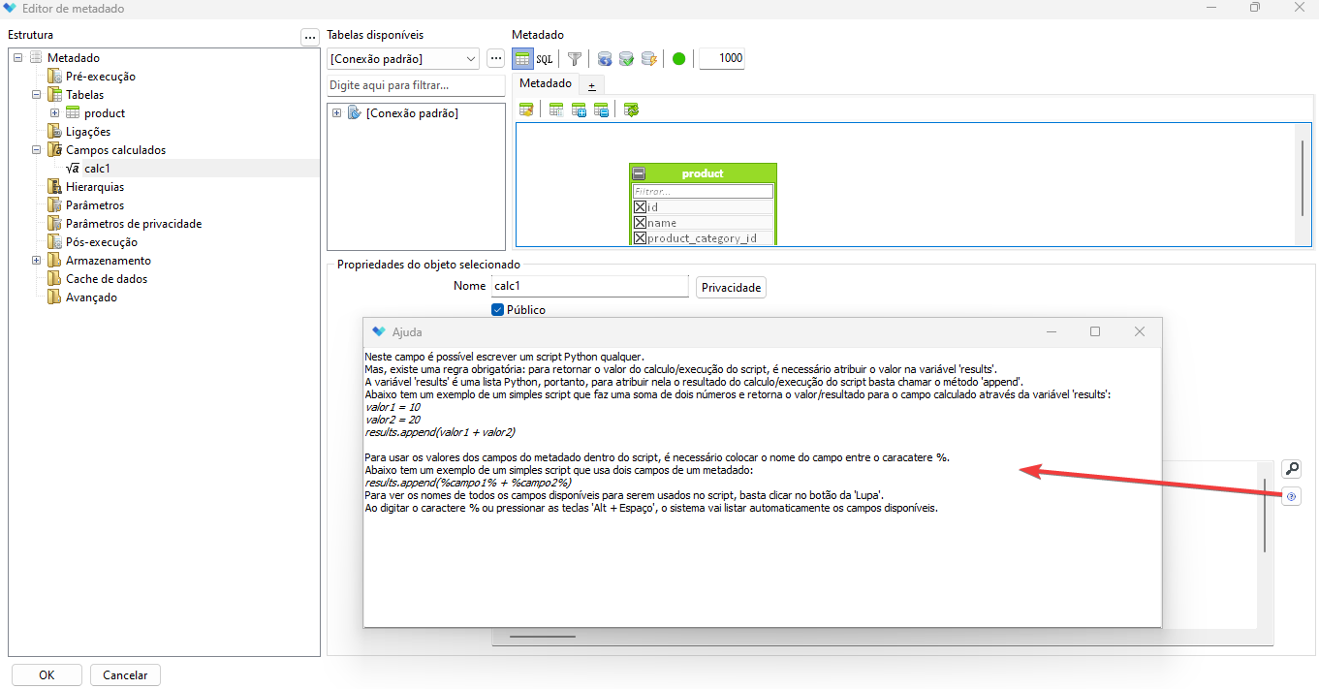This screenshot has width=1319, height=689.
Task: Click the table list icon in diagram toolbar
Action: (556, 110)
